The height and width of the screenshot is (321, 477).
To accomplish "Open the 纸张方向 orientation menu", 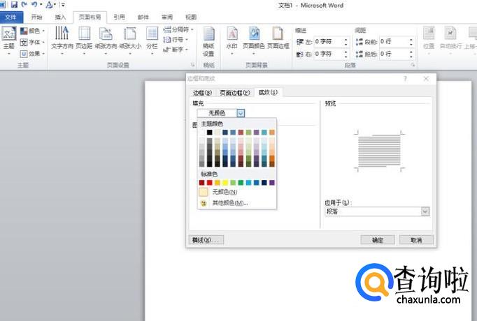I will point(106,40).
